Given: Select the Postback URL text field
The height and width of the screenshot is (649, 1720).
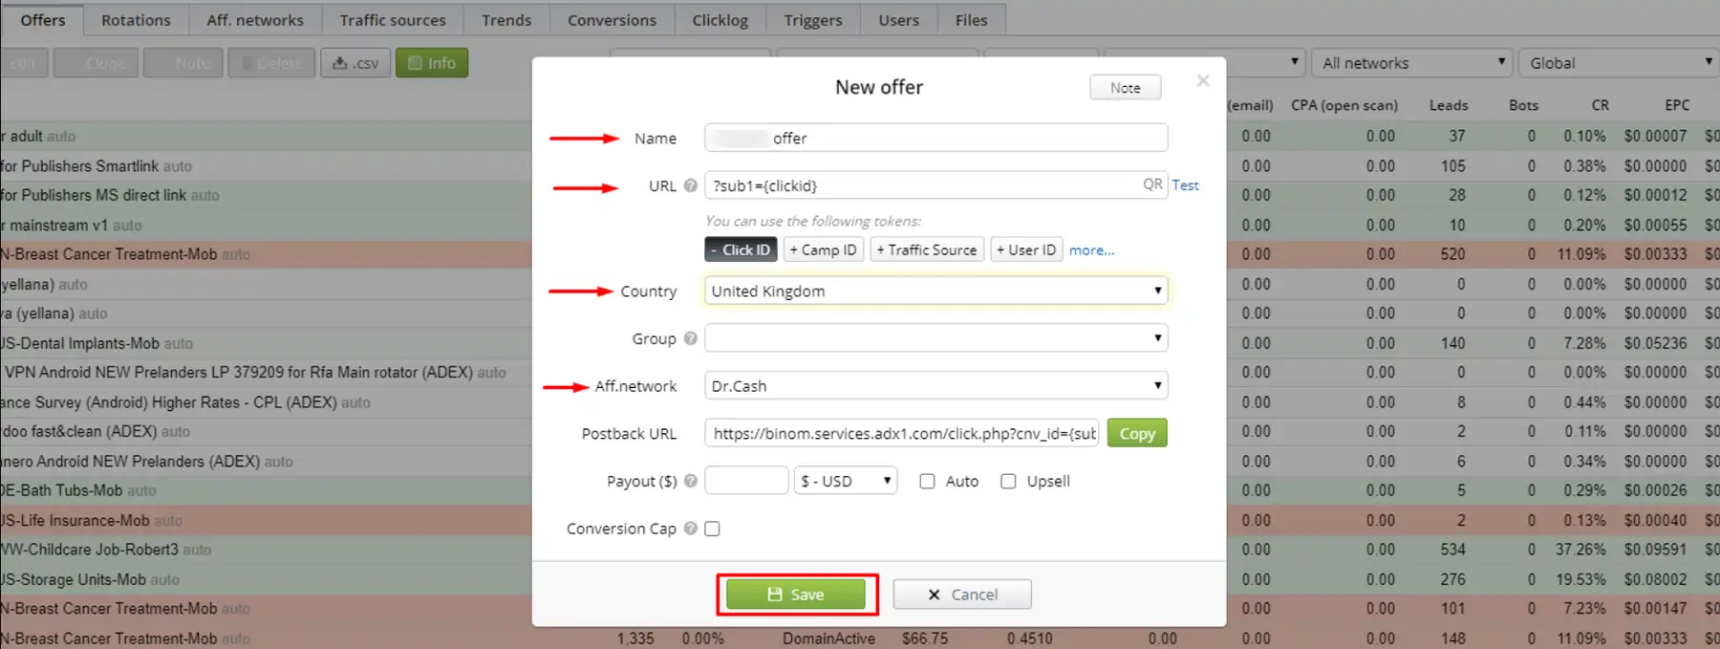Looking at the screenshot, I should pos(902,433).
